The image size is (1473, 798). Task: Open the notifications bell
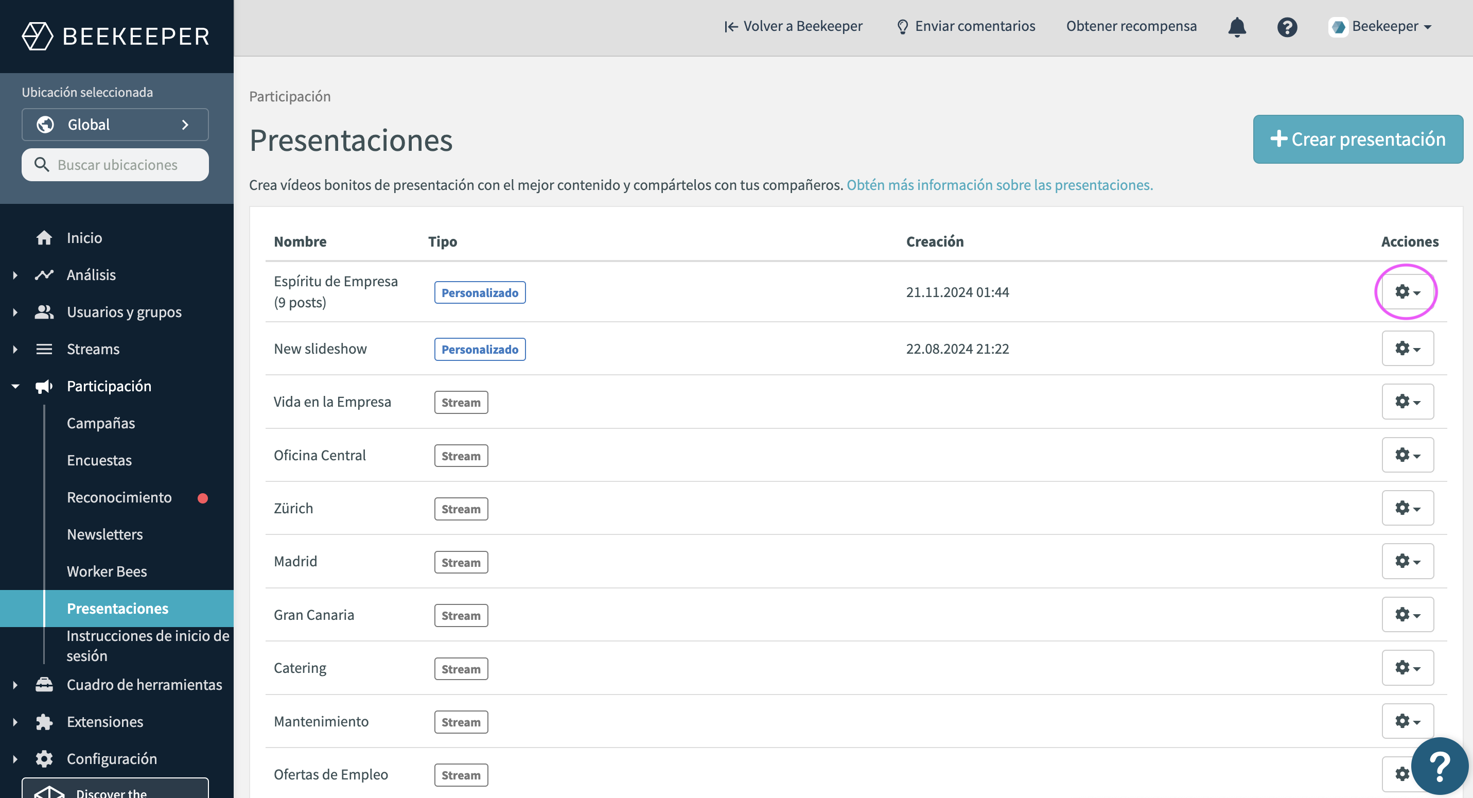point(1236,26)
